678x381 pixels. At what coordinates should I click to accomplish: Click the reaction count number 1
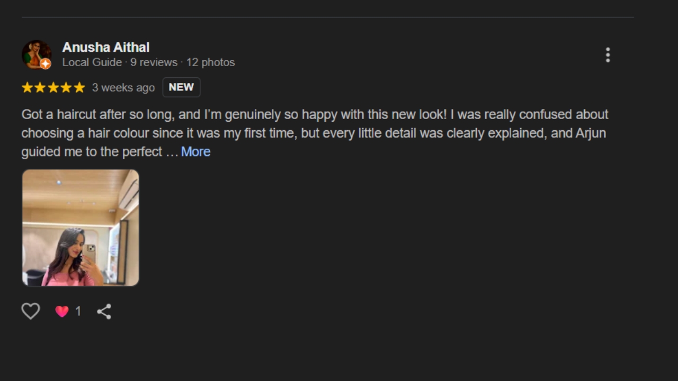(x=78, y=311)
